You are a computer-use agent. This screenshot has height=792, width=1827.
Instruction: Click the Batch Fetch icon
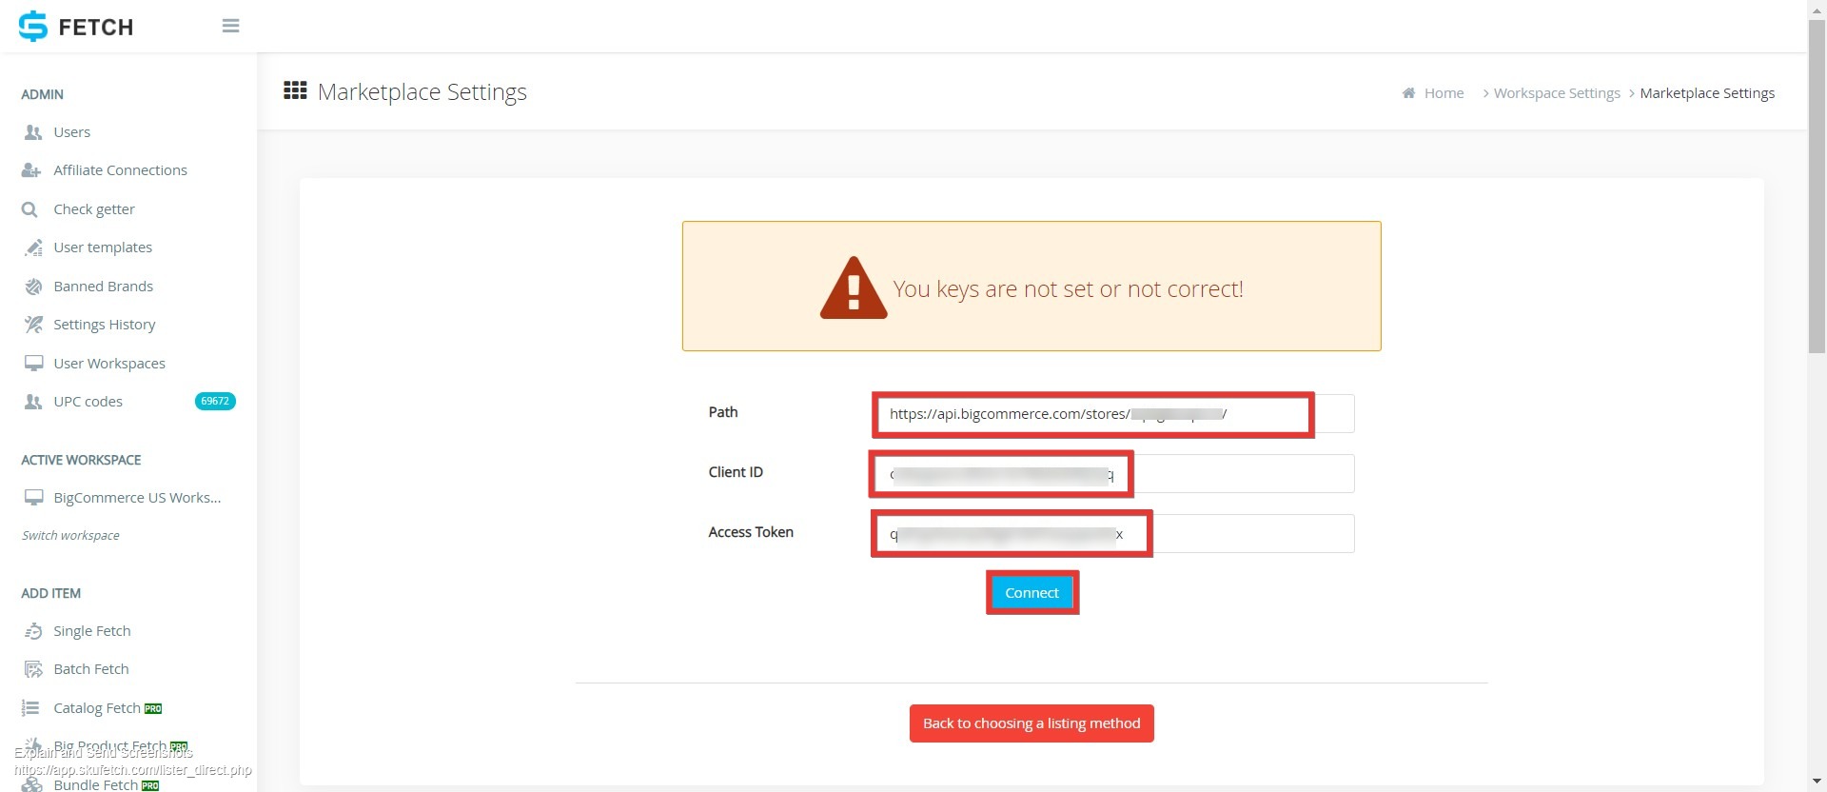point(33,669)
